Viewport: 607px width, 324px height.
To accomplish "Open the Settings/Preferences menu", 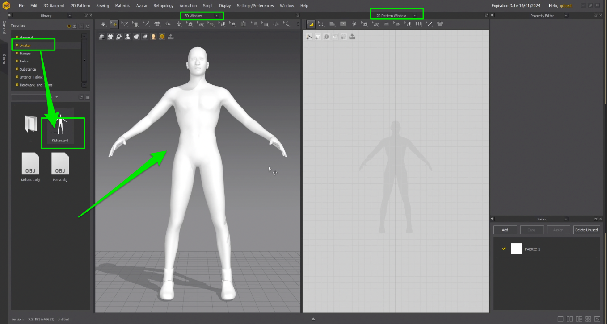I will point(255,6).
